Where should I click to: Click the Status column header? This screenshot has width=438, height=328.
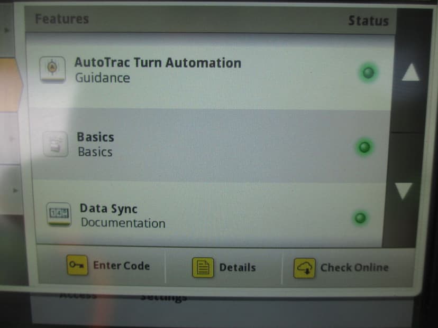click(x=368, y=21)
